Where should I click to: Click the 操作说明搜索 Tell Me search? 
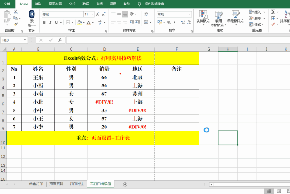pos(154,4)
